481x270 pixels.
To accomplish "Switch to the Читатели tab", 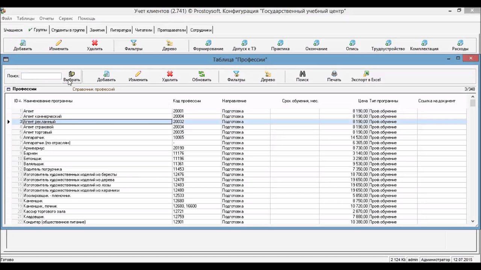I will point(144,30).
